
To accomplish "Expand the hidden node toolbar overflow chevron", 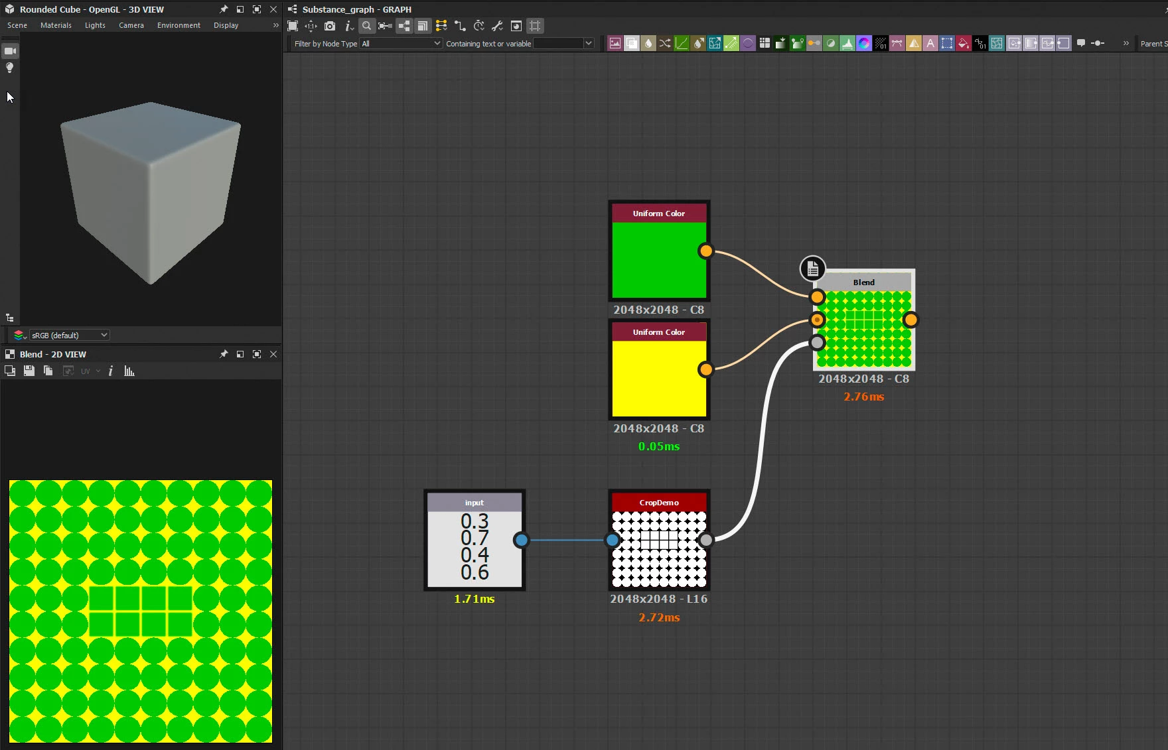I will click(x=1126, y=44).
